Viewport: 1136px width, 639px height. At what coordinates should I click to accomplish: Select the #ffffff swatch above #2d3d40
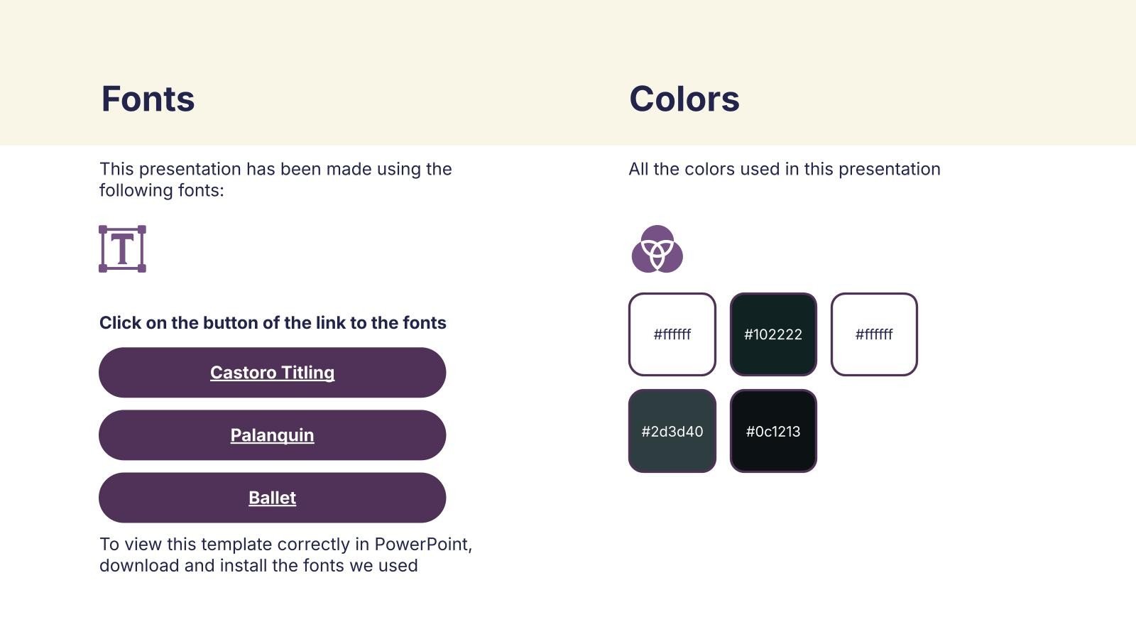pos(672,334)
